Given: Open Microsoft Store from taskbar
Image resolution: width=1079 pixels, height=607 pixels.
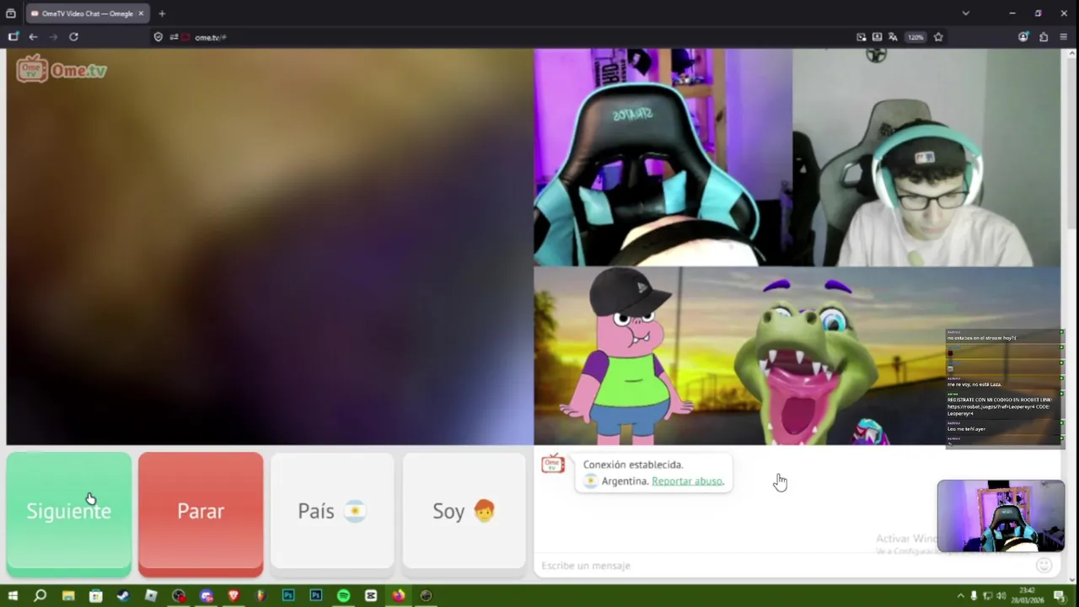Looking at the screenshot, I should click(96, 596).
